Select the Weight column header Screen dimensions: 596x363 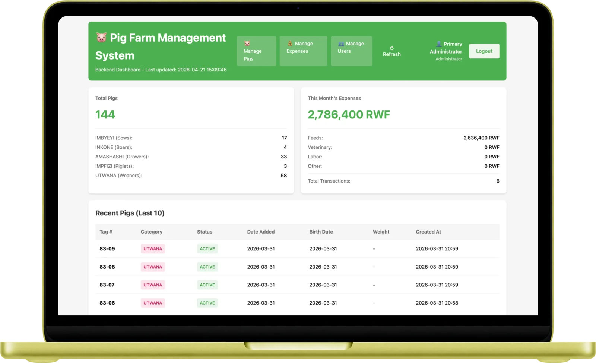(381, 232)
